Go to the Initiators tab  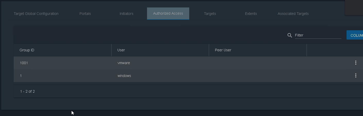coord(126,14)
